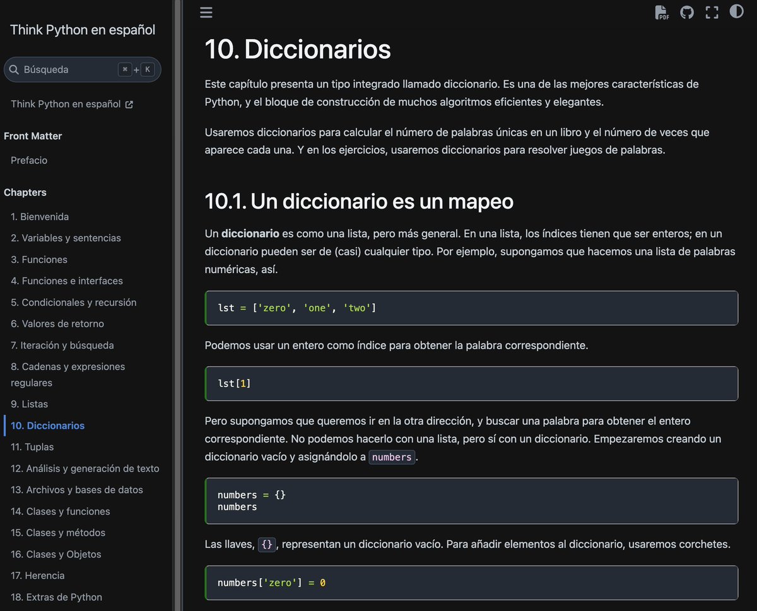Click the bold word diccionario in the paragraph

point(250,234)
